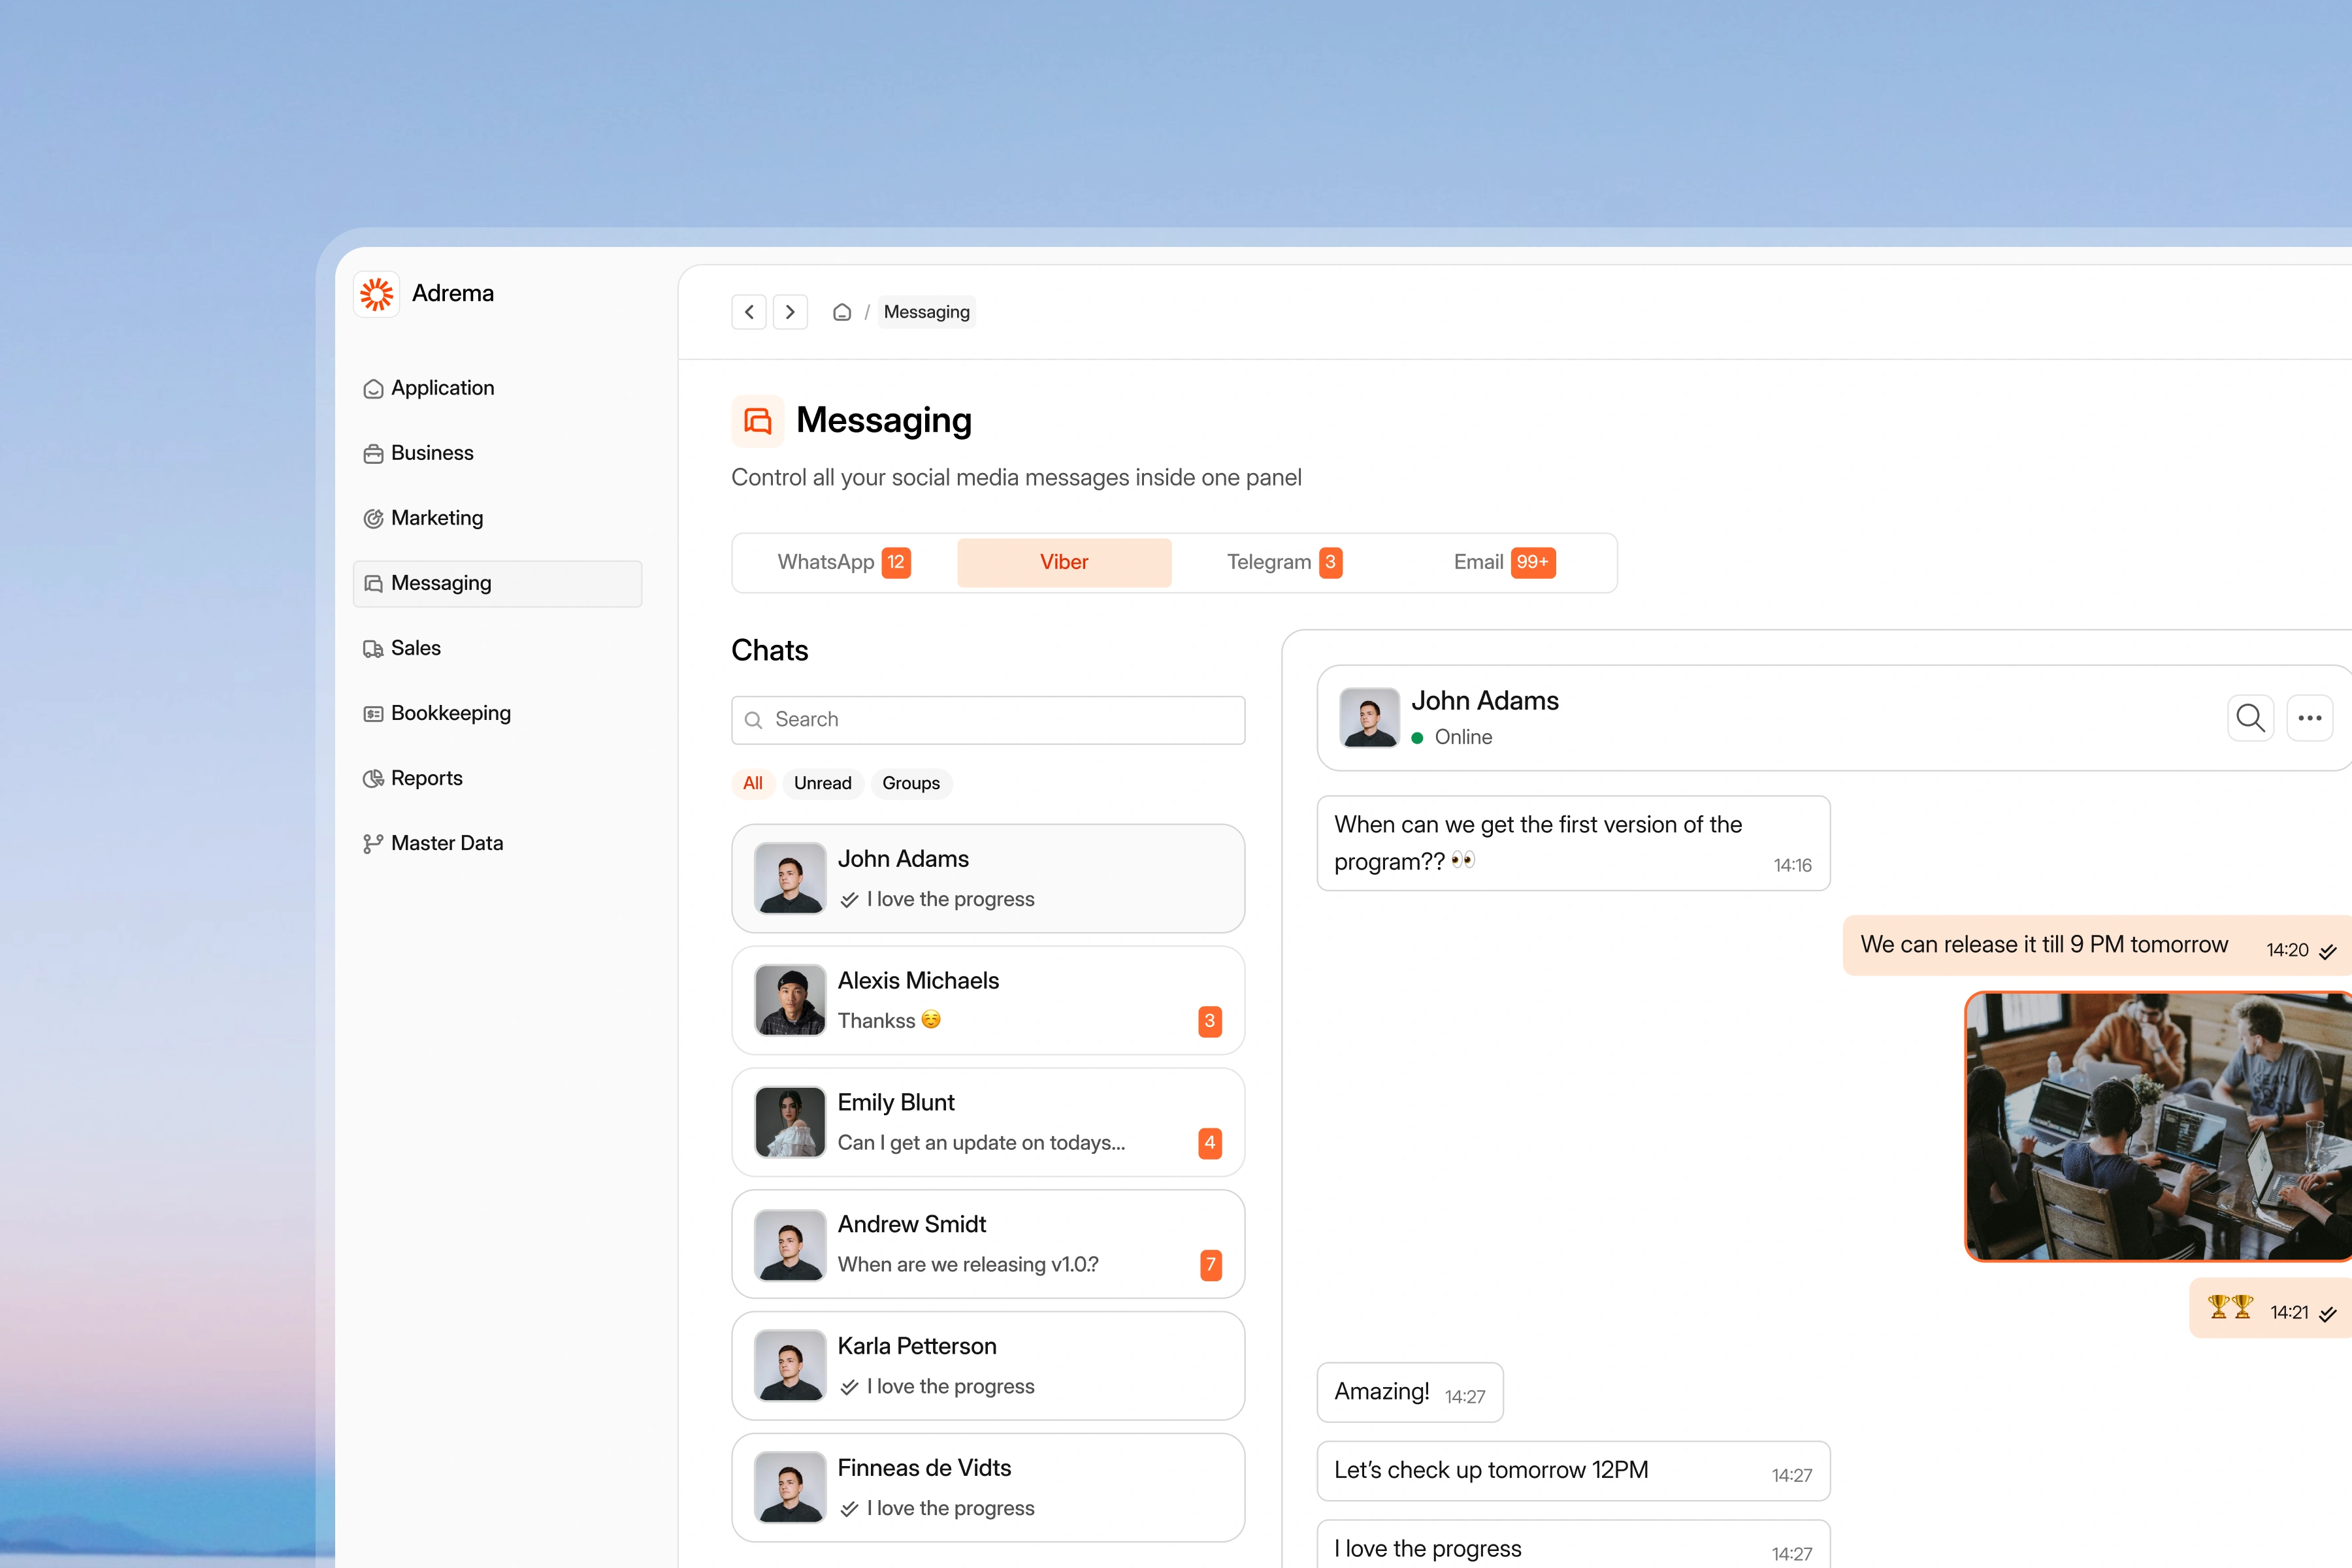Click the search icon in John Adams' chat header
The height and width of the screenshot is (1568, 2352).
[x=2250, y=718]
